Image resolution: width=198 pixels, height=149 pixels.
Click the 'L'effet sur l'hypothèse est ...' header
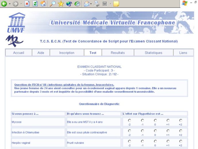(x=155, y=114)
